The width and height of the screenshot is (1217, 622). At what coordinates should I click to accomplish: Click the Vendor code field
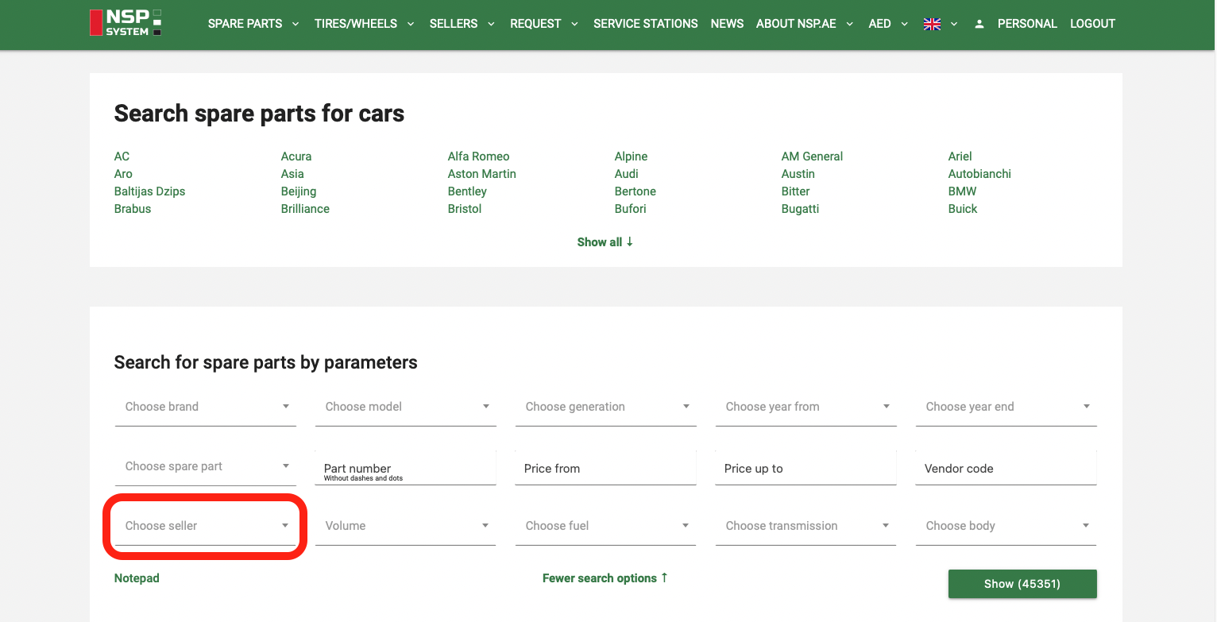pos(1006,469)
